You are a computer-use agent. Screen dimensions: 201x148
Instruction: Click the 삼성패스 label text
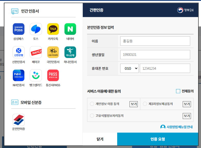(x=19, y=39)
